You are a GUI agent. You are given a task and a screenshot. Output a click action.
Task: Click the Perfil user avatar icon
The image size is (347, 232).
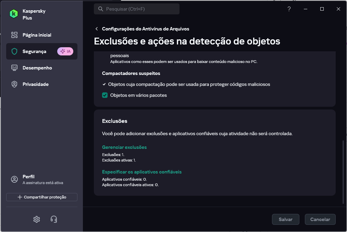point(14,179)
